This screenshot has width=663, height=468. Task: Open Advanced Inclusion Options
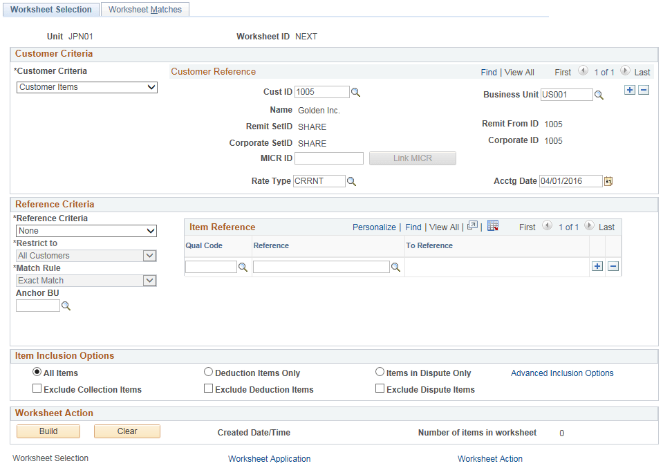[562, 373]
